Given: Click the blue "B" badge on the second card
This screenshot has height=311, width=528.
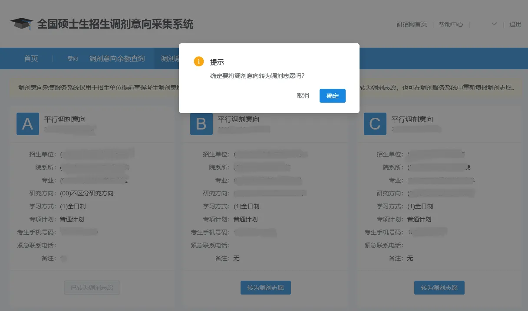Looking at the screenshot, I should click(201, 124).
